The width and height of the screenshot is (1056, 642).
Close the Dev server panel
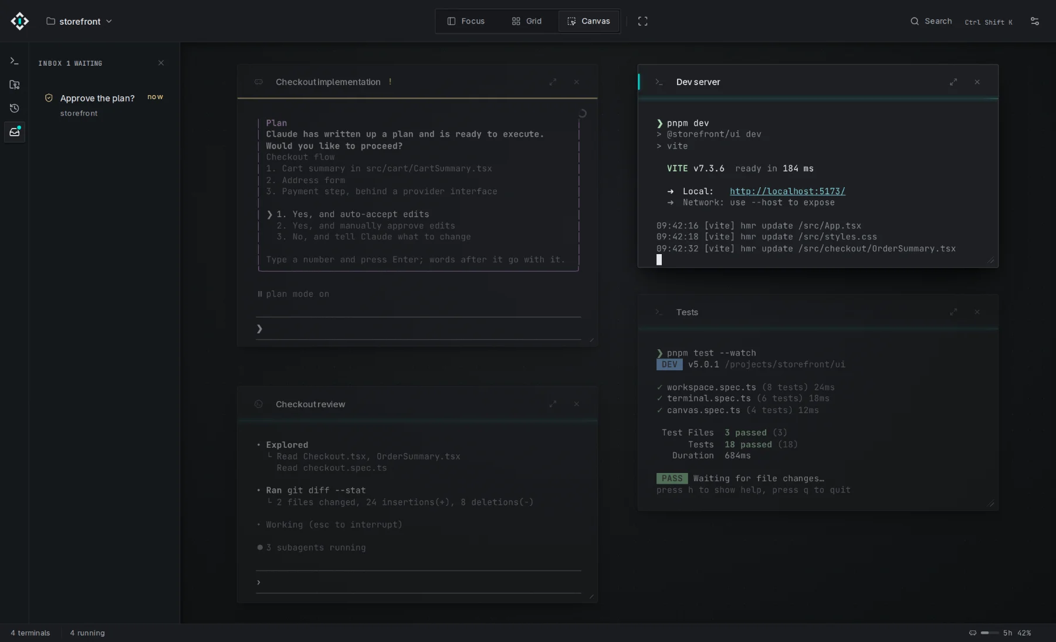point(977,82)
